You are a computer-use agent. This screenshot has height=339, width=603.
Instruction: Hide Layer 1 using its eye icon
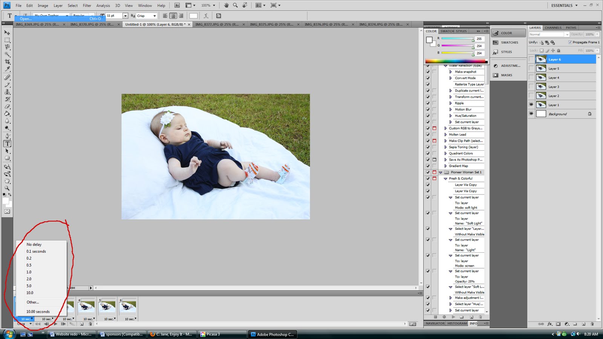[x=531, y=105]
